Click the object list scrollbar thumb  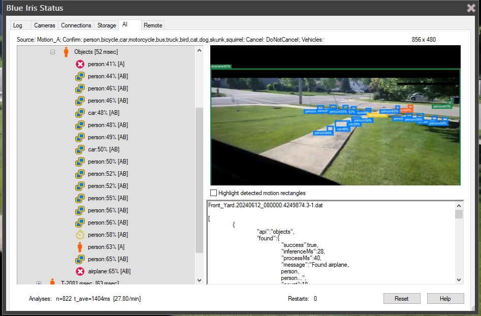pyautogui.click(x=200, y=180)
